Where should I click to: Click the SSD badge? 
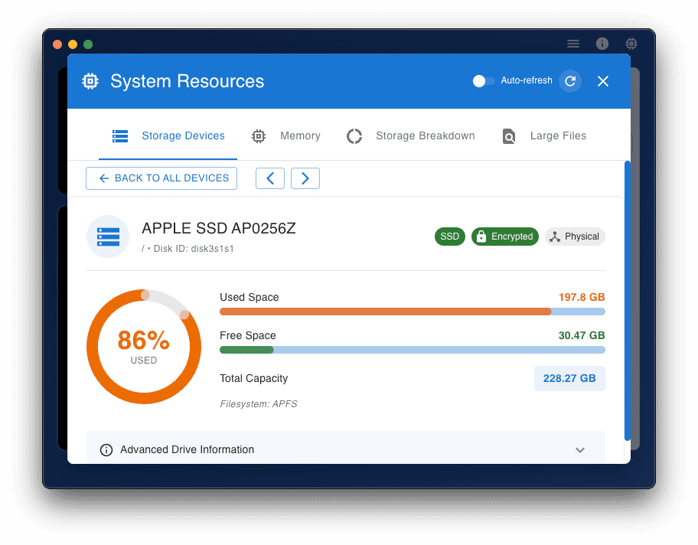point(449,237)
